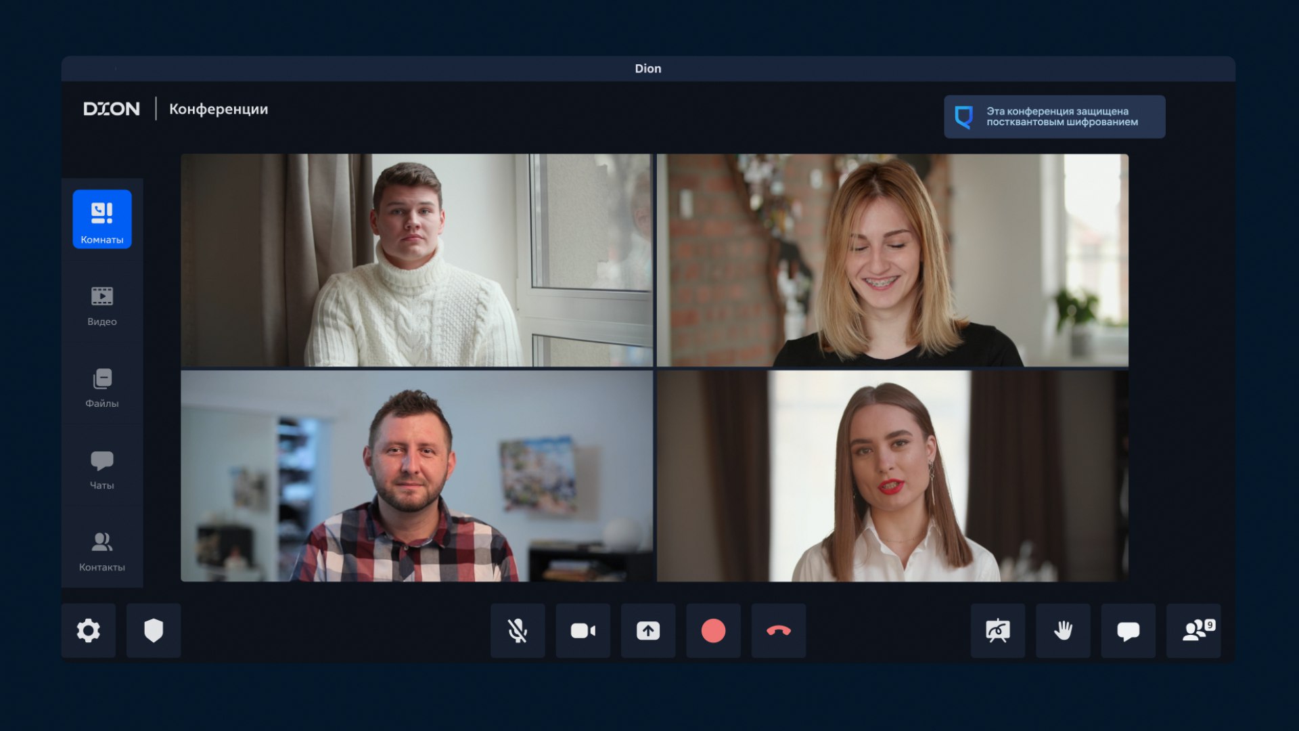Open Контакты from sidebar
This screenshot has width=1299, height=731.
click(x=101, y=551)
